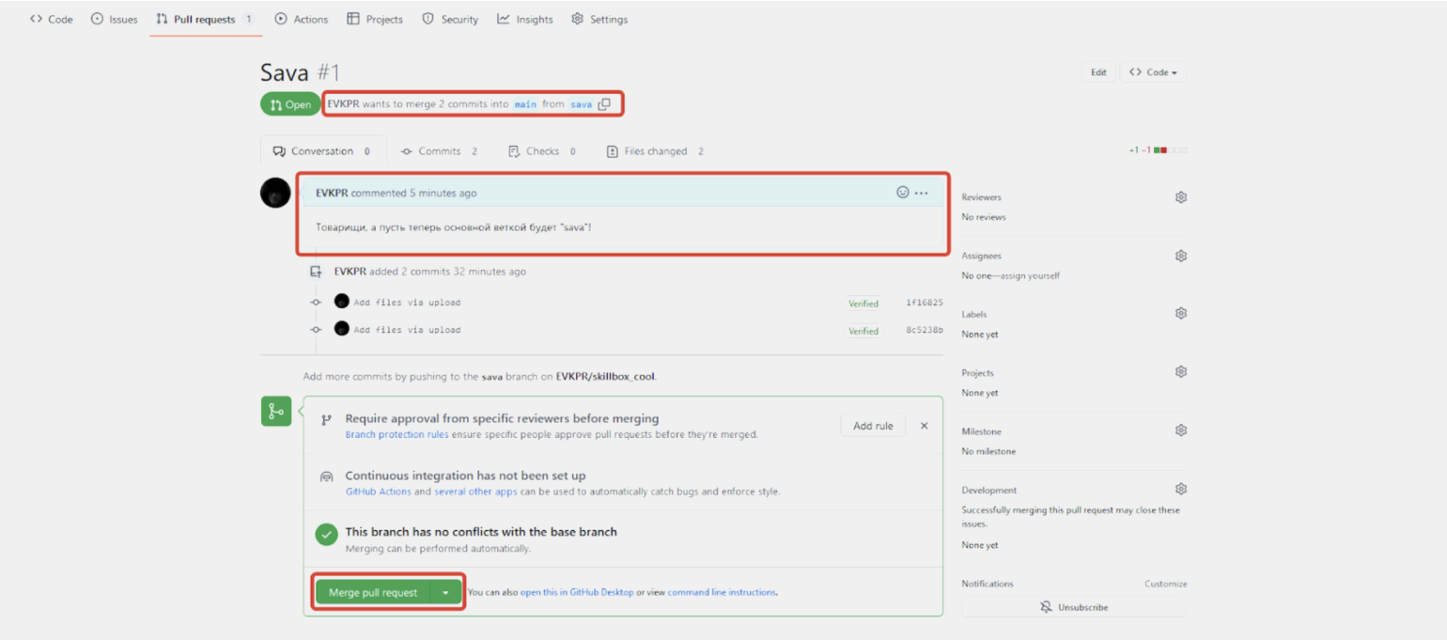Expand the merge method dropdown arrow
The image size is (1447, 640).
[x=445, y=592]
